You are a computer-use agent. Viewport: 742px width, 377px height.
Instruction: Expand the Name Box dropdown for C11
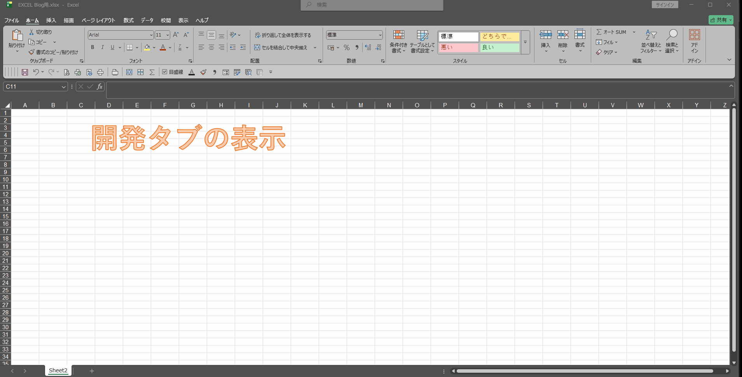[x=64, y=87]
